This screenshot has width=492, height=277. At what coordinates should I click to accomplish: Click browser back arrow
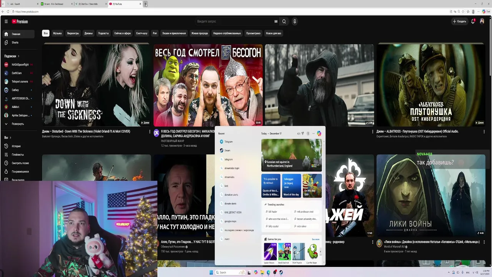pos(3,12)
